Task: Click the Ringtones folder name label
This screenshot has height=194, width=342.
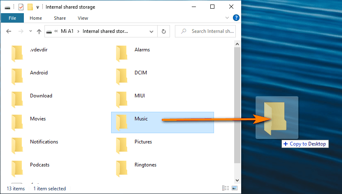Action: 145,165
